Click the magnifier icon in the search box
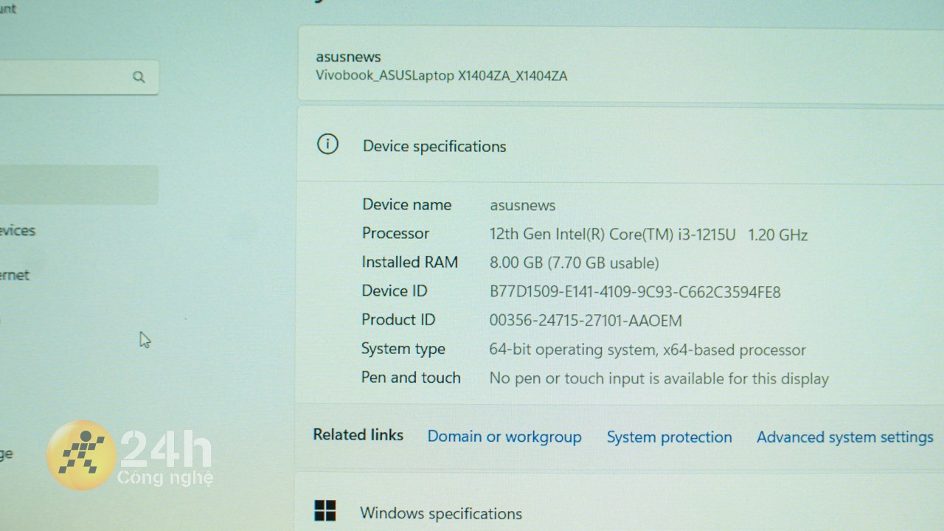Viewport: 944px width, 531px height. coord(139,77)
